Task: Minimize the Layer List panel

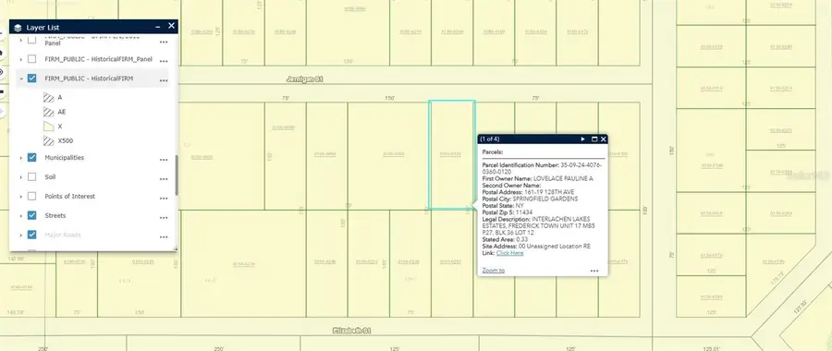Action: pos(157,27)
